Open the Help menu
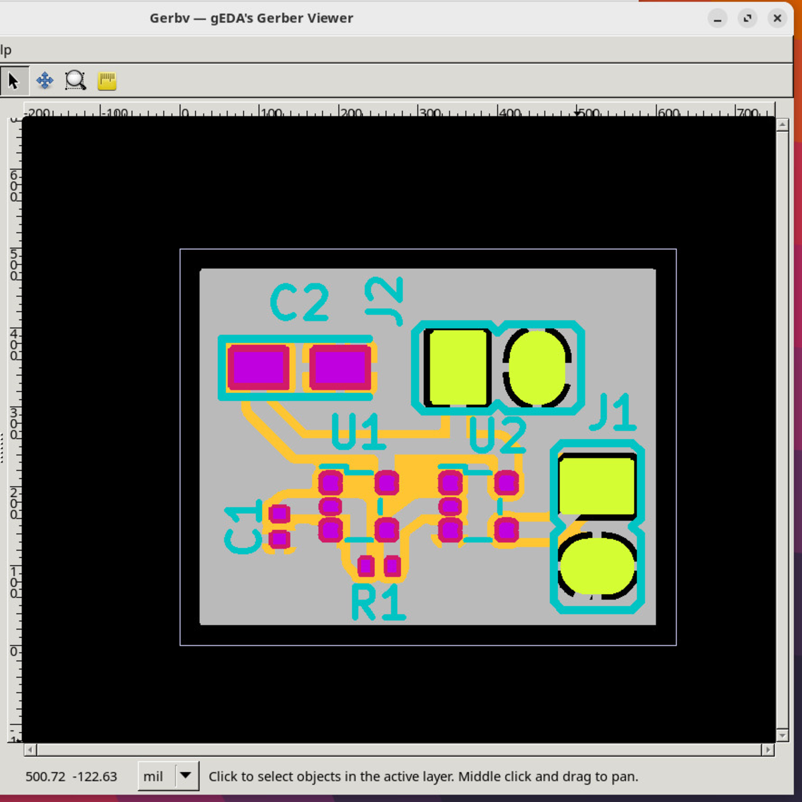The height and width of the screenshot is (802, 802). coord(5,49)
